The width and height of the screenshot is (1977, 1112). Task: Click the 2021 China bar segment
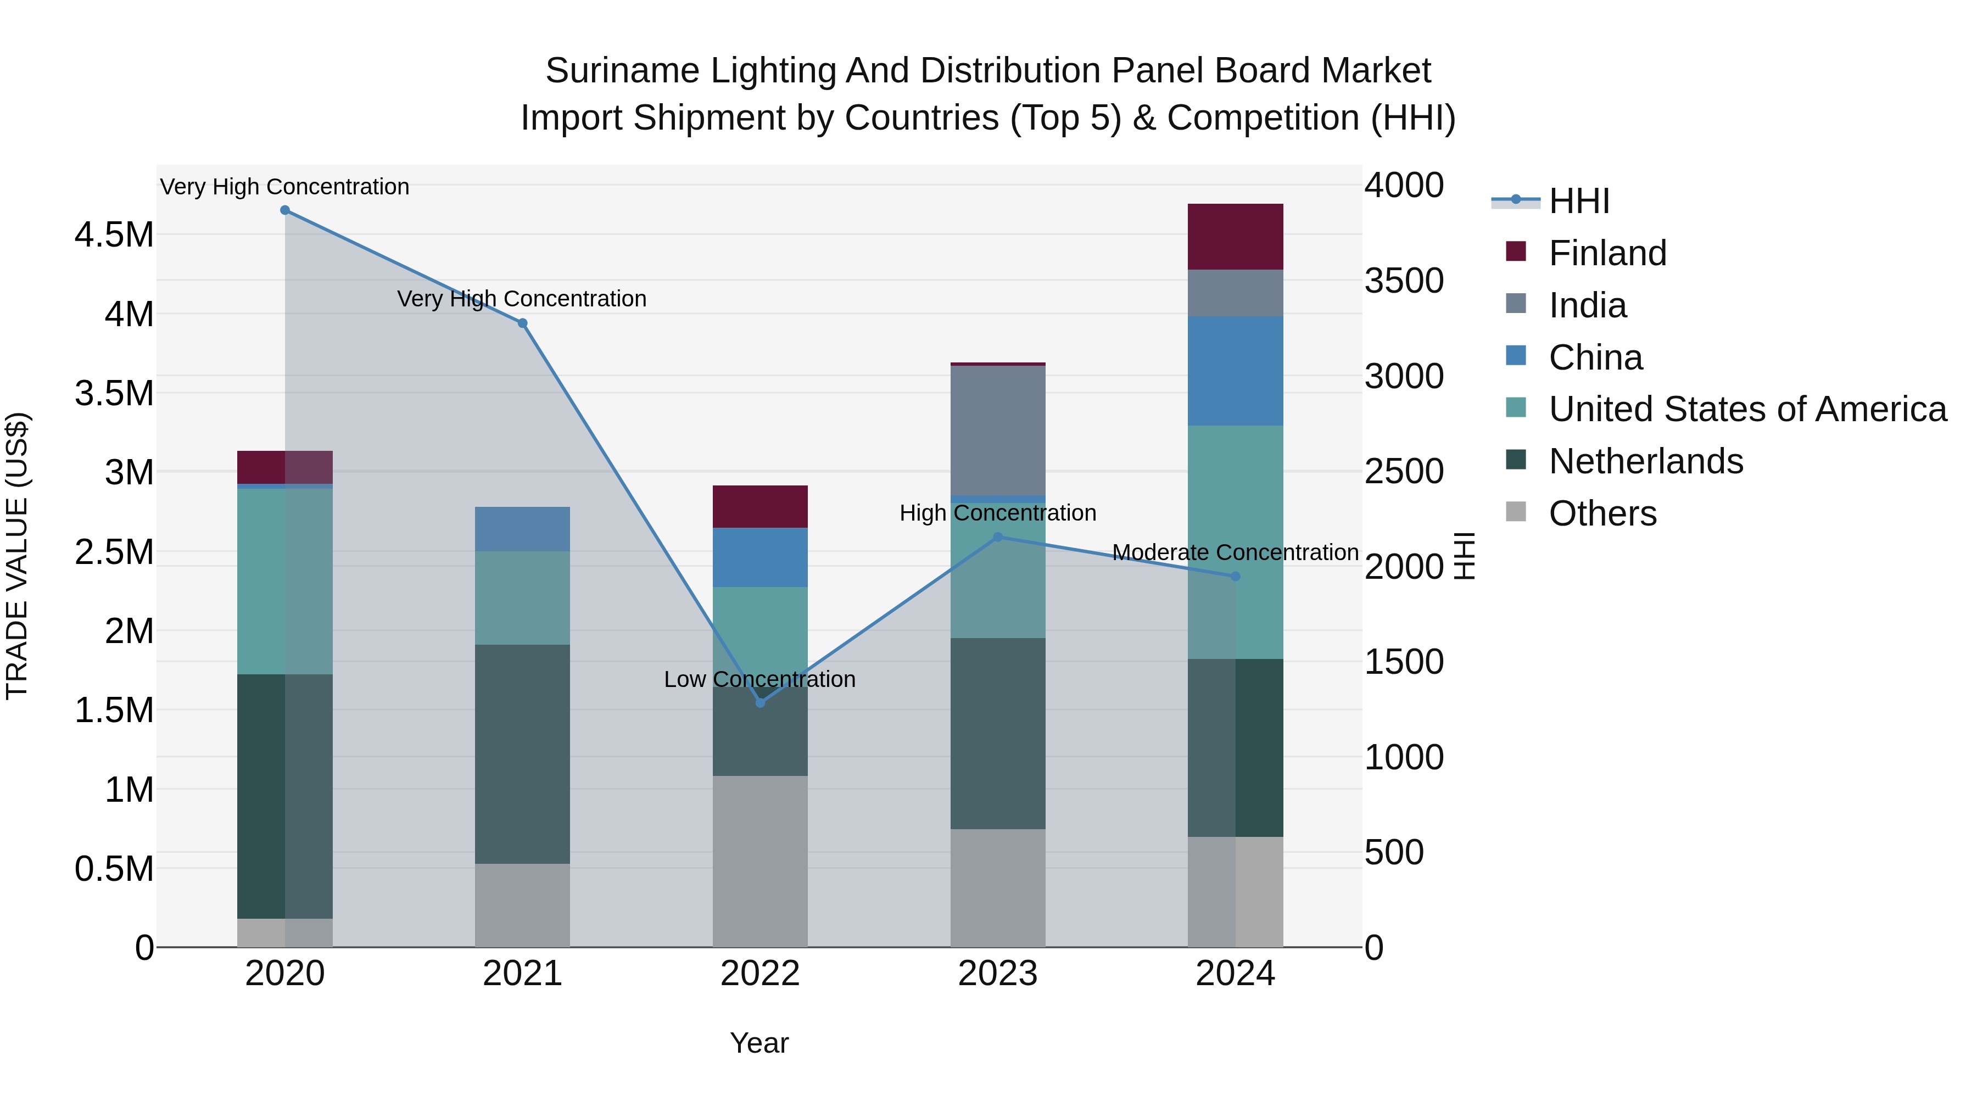point(523,529)
